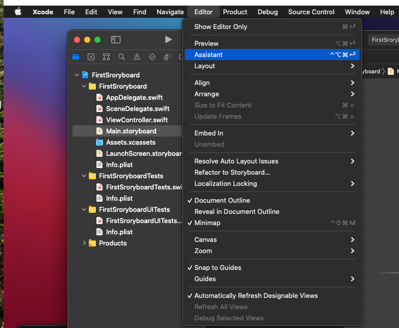Image resolution: width=399 pixels, height=328 pixels.
Task: Open the Issue navigator warning icon
Action: coord(137,57)
